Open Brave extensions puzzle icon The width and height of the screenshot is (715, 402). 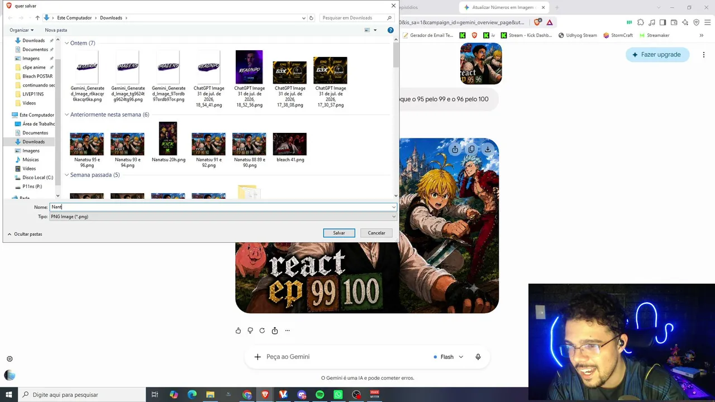tap(641, 22)
